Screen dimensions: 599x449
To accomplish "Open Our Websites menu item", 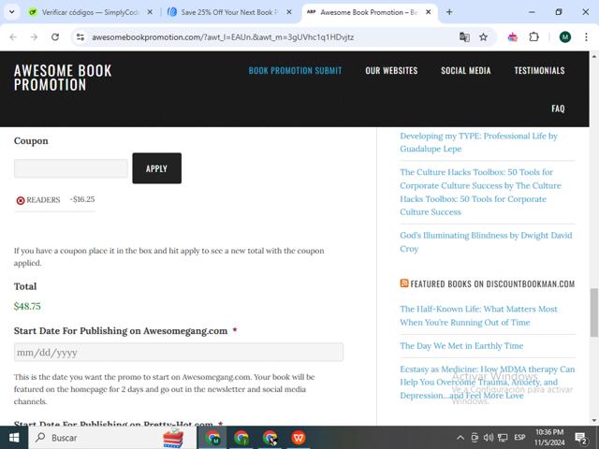I will [x=391, y=71].
